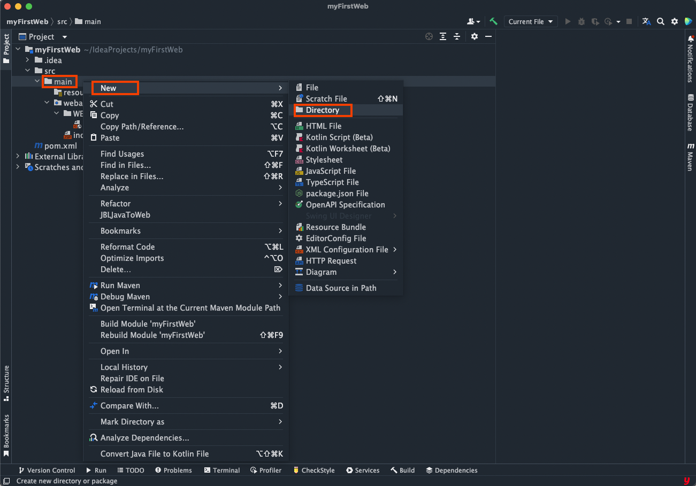The image size is (696, 486).
Task: Choose Rebuild Module 'myFirstWeb' entry
Action: coord(186,335)
